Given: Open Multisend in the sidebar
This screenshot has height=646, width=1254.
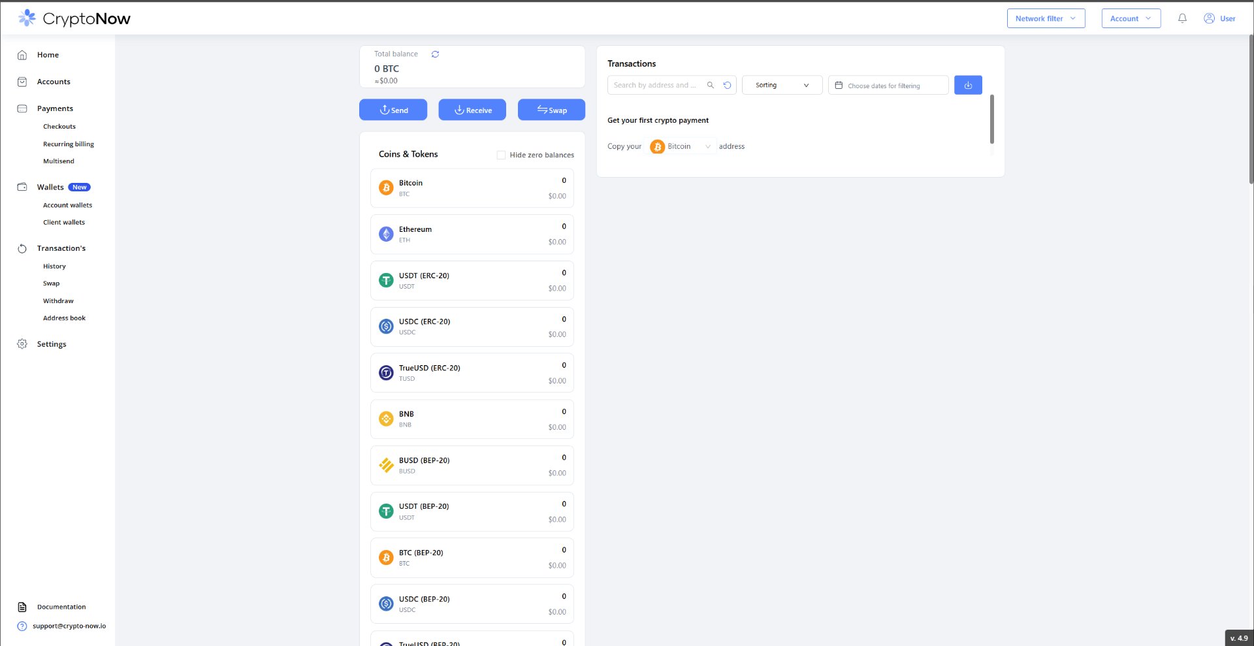Looking at the screenshot, I should pos(59,161).
